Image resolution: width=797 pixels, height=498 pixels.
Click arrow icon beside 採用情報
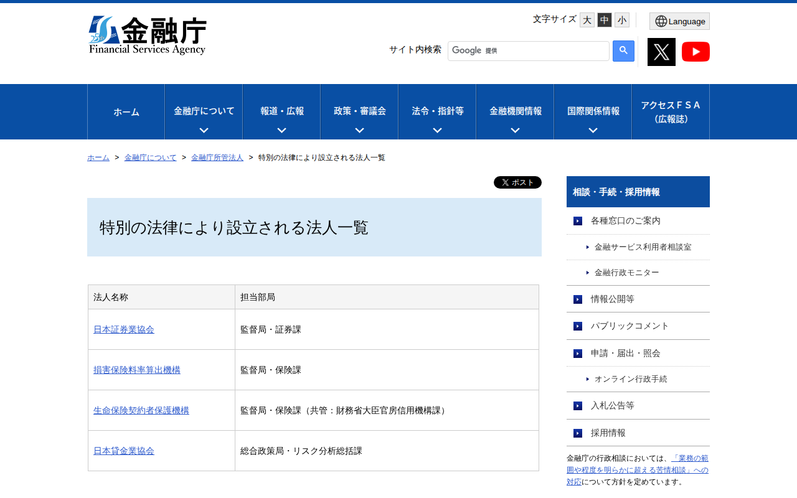(578, 433)
